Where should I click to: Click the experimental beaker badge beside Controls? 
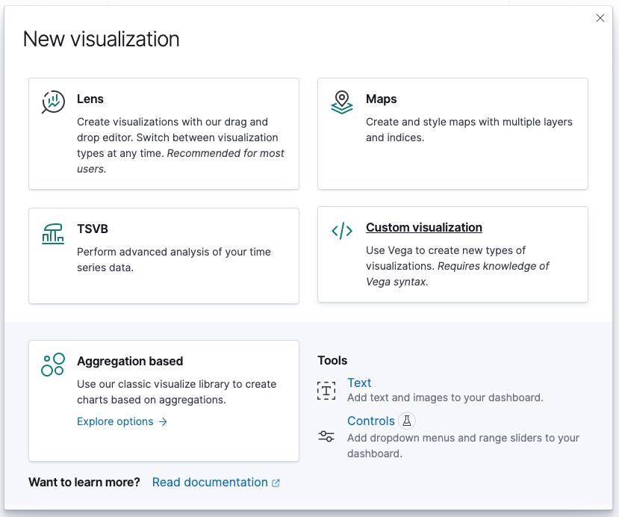point(406,421)
